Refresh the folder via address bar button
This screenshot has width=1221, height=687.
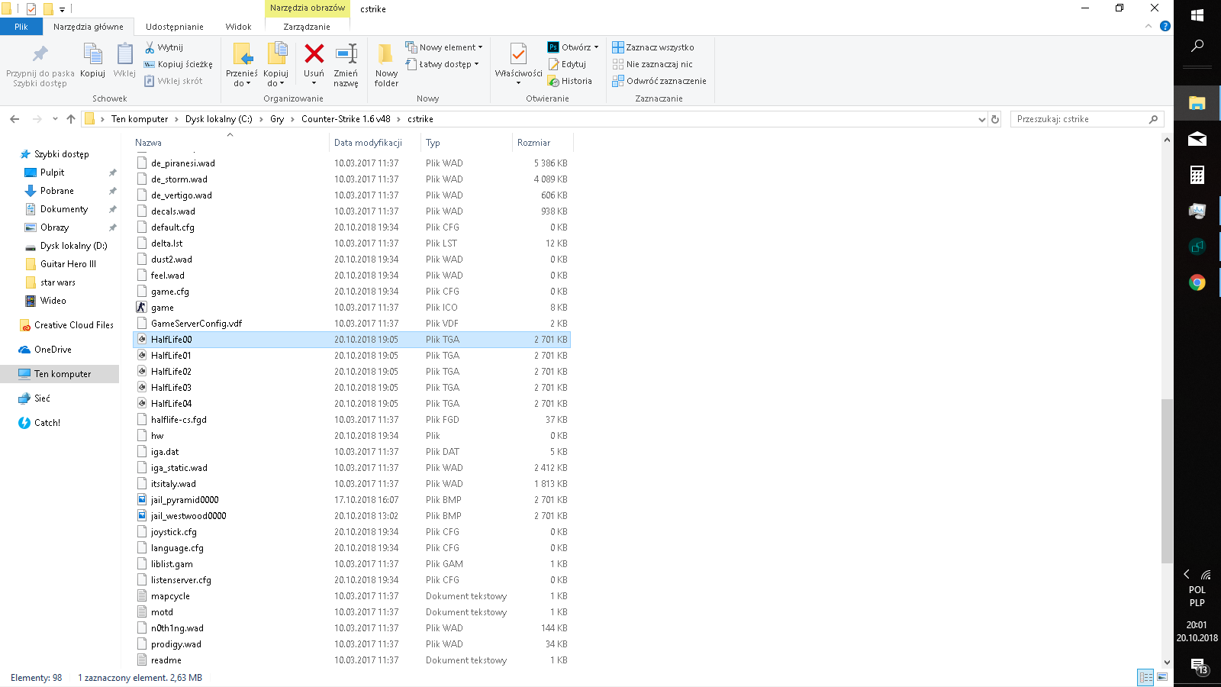click(994, 119)
